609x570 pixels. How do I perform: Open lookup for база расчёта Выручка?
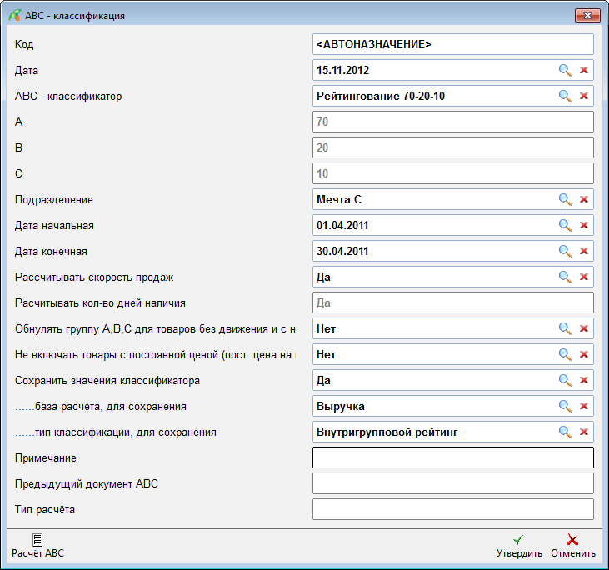(565, 407)
